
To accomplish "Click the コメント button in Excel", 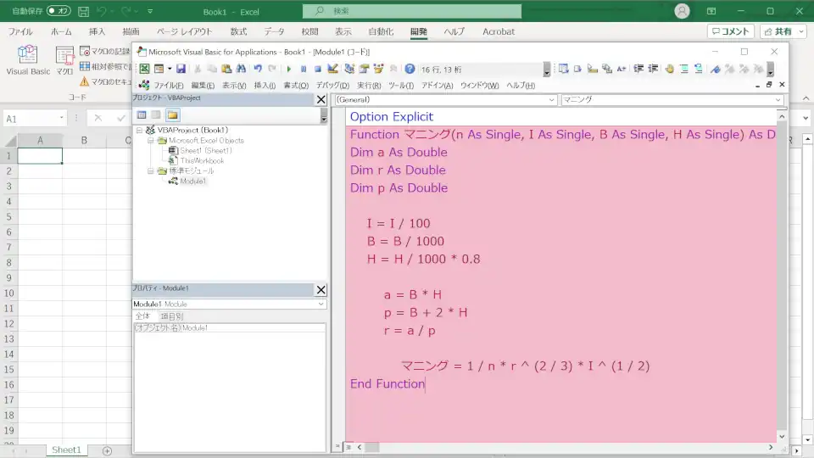I will (x=730, y=31).
